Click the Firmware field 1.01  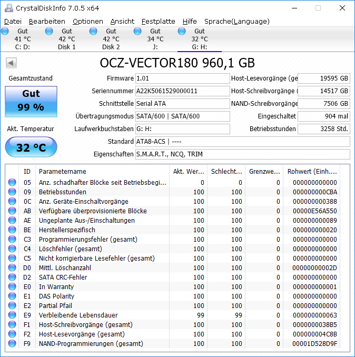(183, 78)
